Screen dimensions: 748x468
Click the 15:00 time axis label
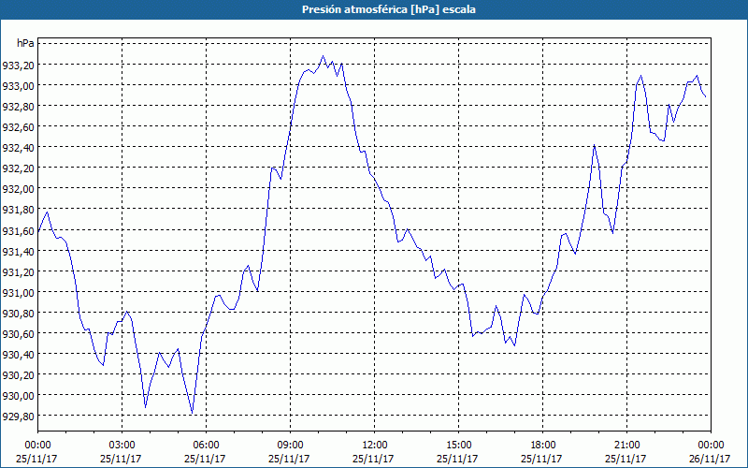(x=458, y=445)
